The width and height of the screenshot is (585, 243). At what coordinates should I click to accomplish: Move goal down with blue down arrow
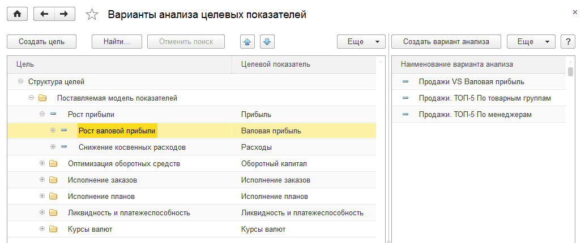click(267, 41)
